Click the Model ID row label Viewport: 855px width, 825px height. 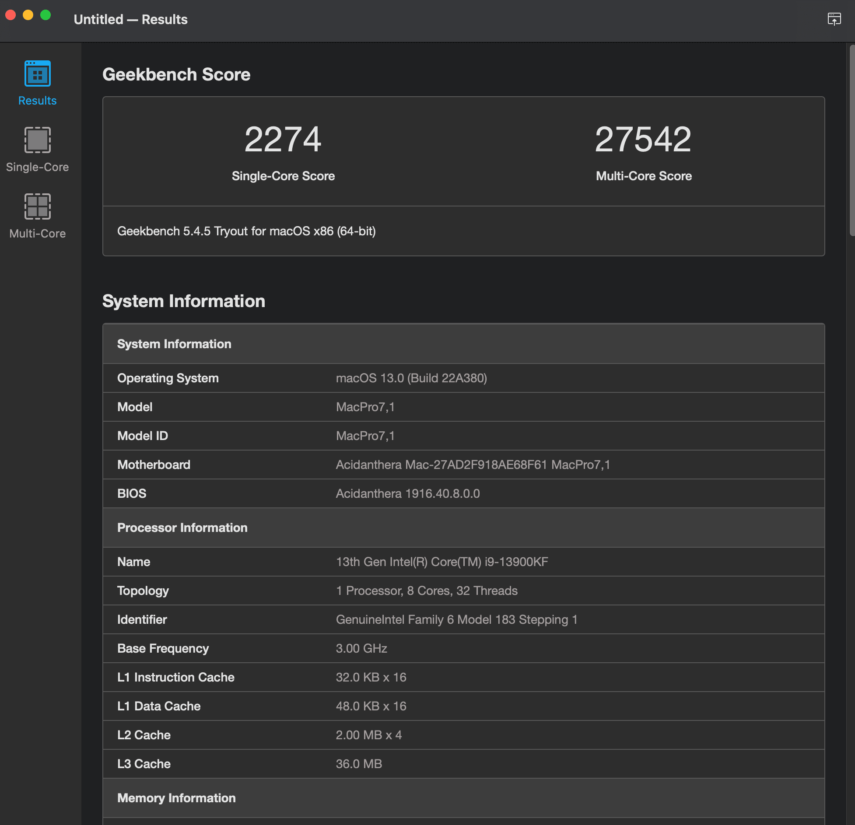coord(143,436)
